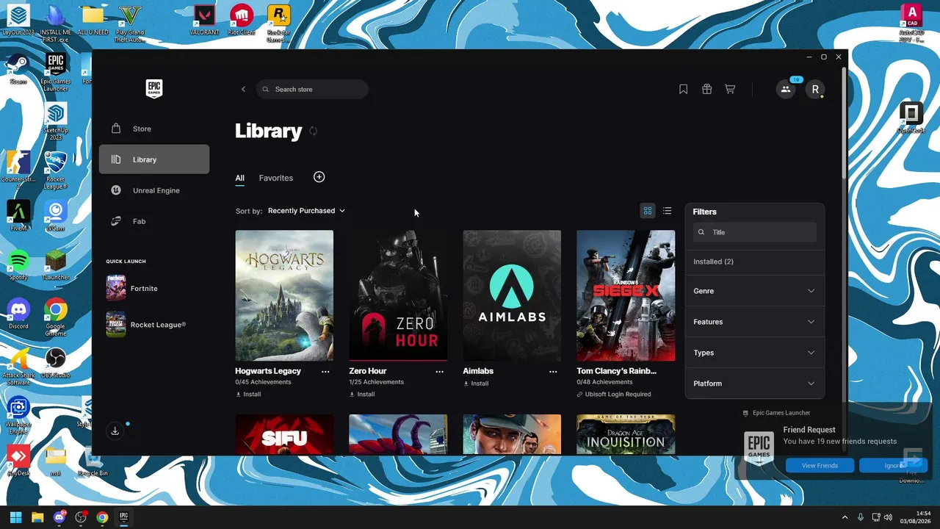Click the Epic Games launcher window scrollbar
940x529 pixels.
844,123
